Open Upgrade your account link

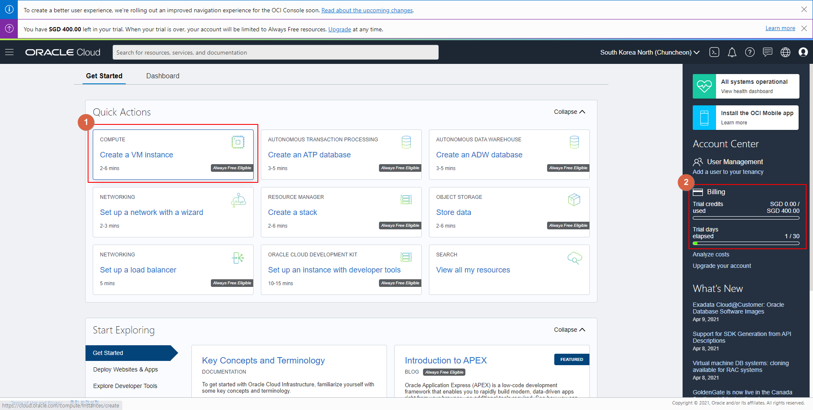[722, 266]
